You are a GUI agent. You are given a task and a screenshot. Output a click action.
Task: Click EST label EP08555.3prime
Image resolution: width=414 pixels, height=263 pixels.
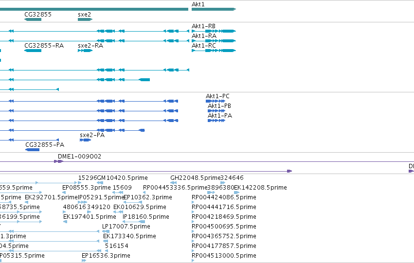coord(86,188)
